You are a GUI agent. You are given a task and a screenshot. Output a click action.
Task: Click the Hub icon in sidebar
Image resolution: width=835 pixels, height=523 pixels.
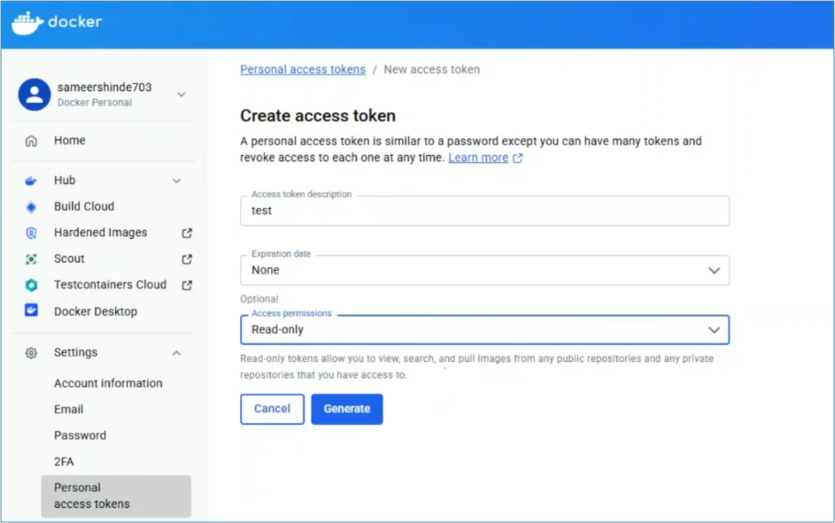tap(31, 180)
